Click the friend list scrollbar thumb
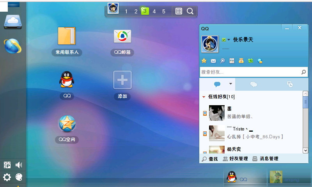312x187 pixels. [x=305, y=102]
